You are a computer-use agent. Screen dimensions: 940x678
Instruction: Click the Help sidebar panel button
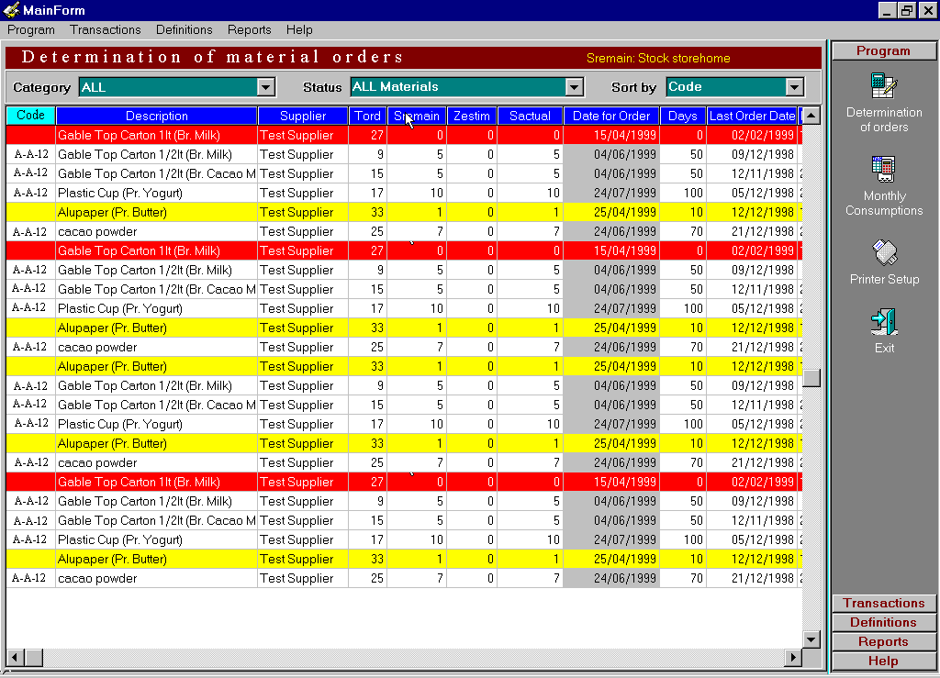click(883, 661)
